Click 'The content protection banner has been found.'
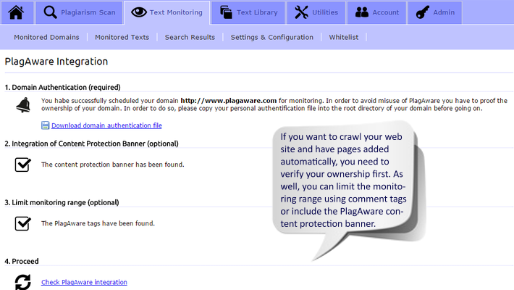Viewport: 514px width, 290px height. 113,165
